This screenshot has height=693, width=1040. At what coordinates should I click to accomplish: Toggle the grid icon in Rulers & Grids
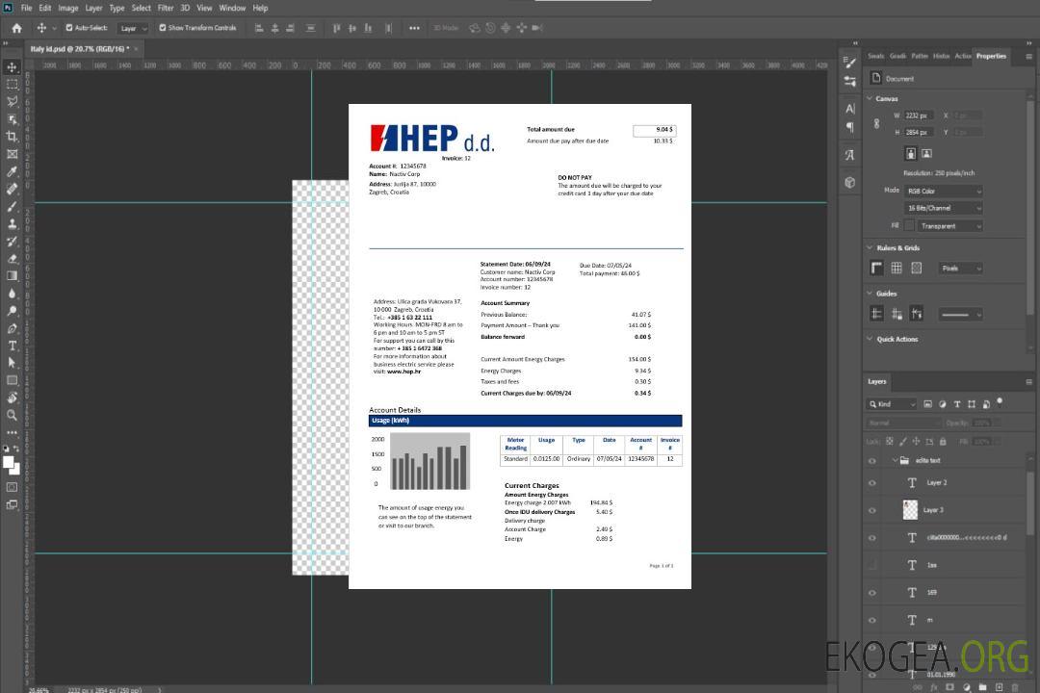tap(897, 268)
